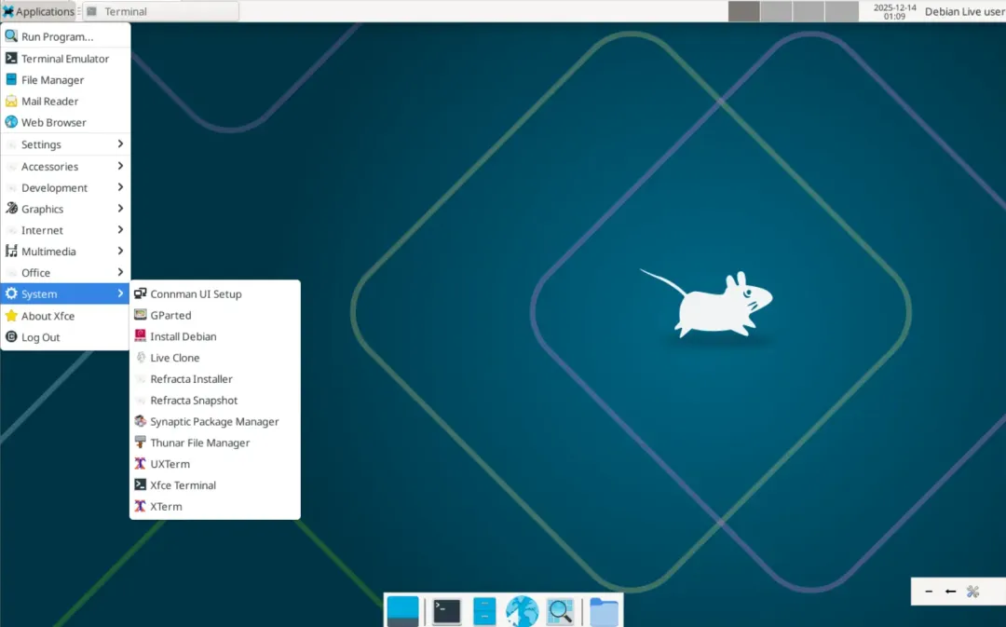Launch Web Browser from the Applications menu
This screenshot has width=1006, height=627.
tap(65, 122)
